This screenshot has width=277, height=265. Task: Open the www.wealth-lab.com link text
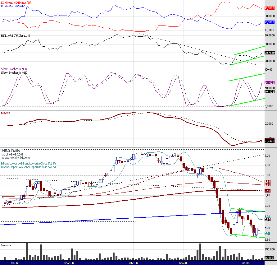click(x=16, y=158)
